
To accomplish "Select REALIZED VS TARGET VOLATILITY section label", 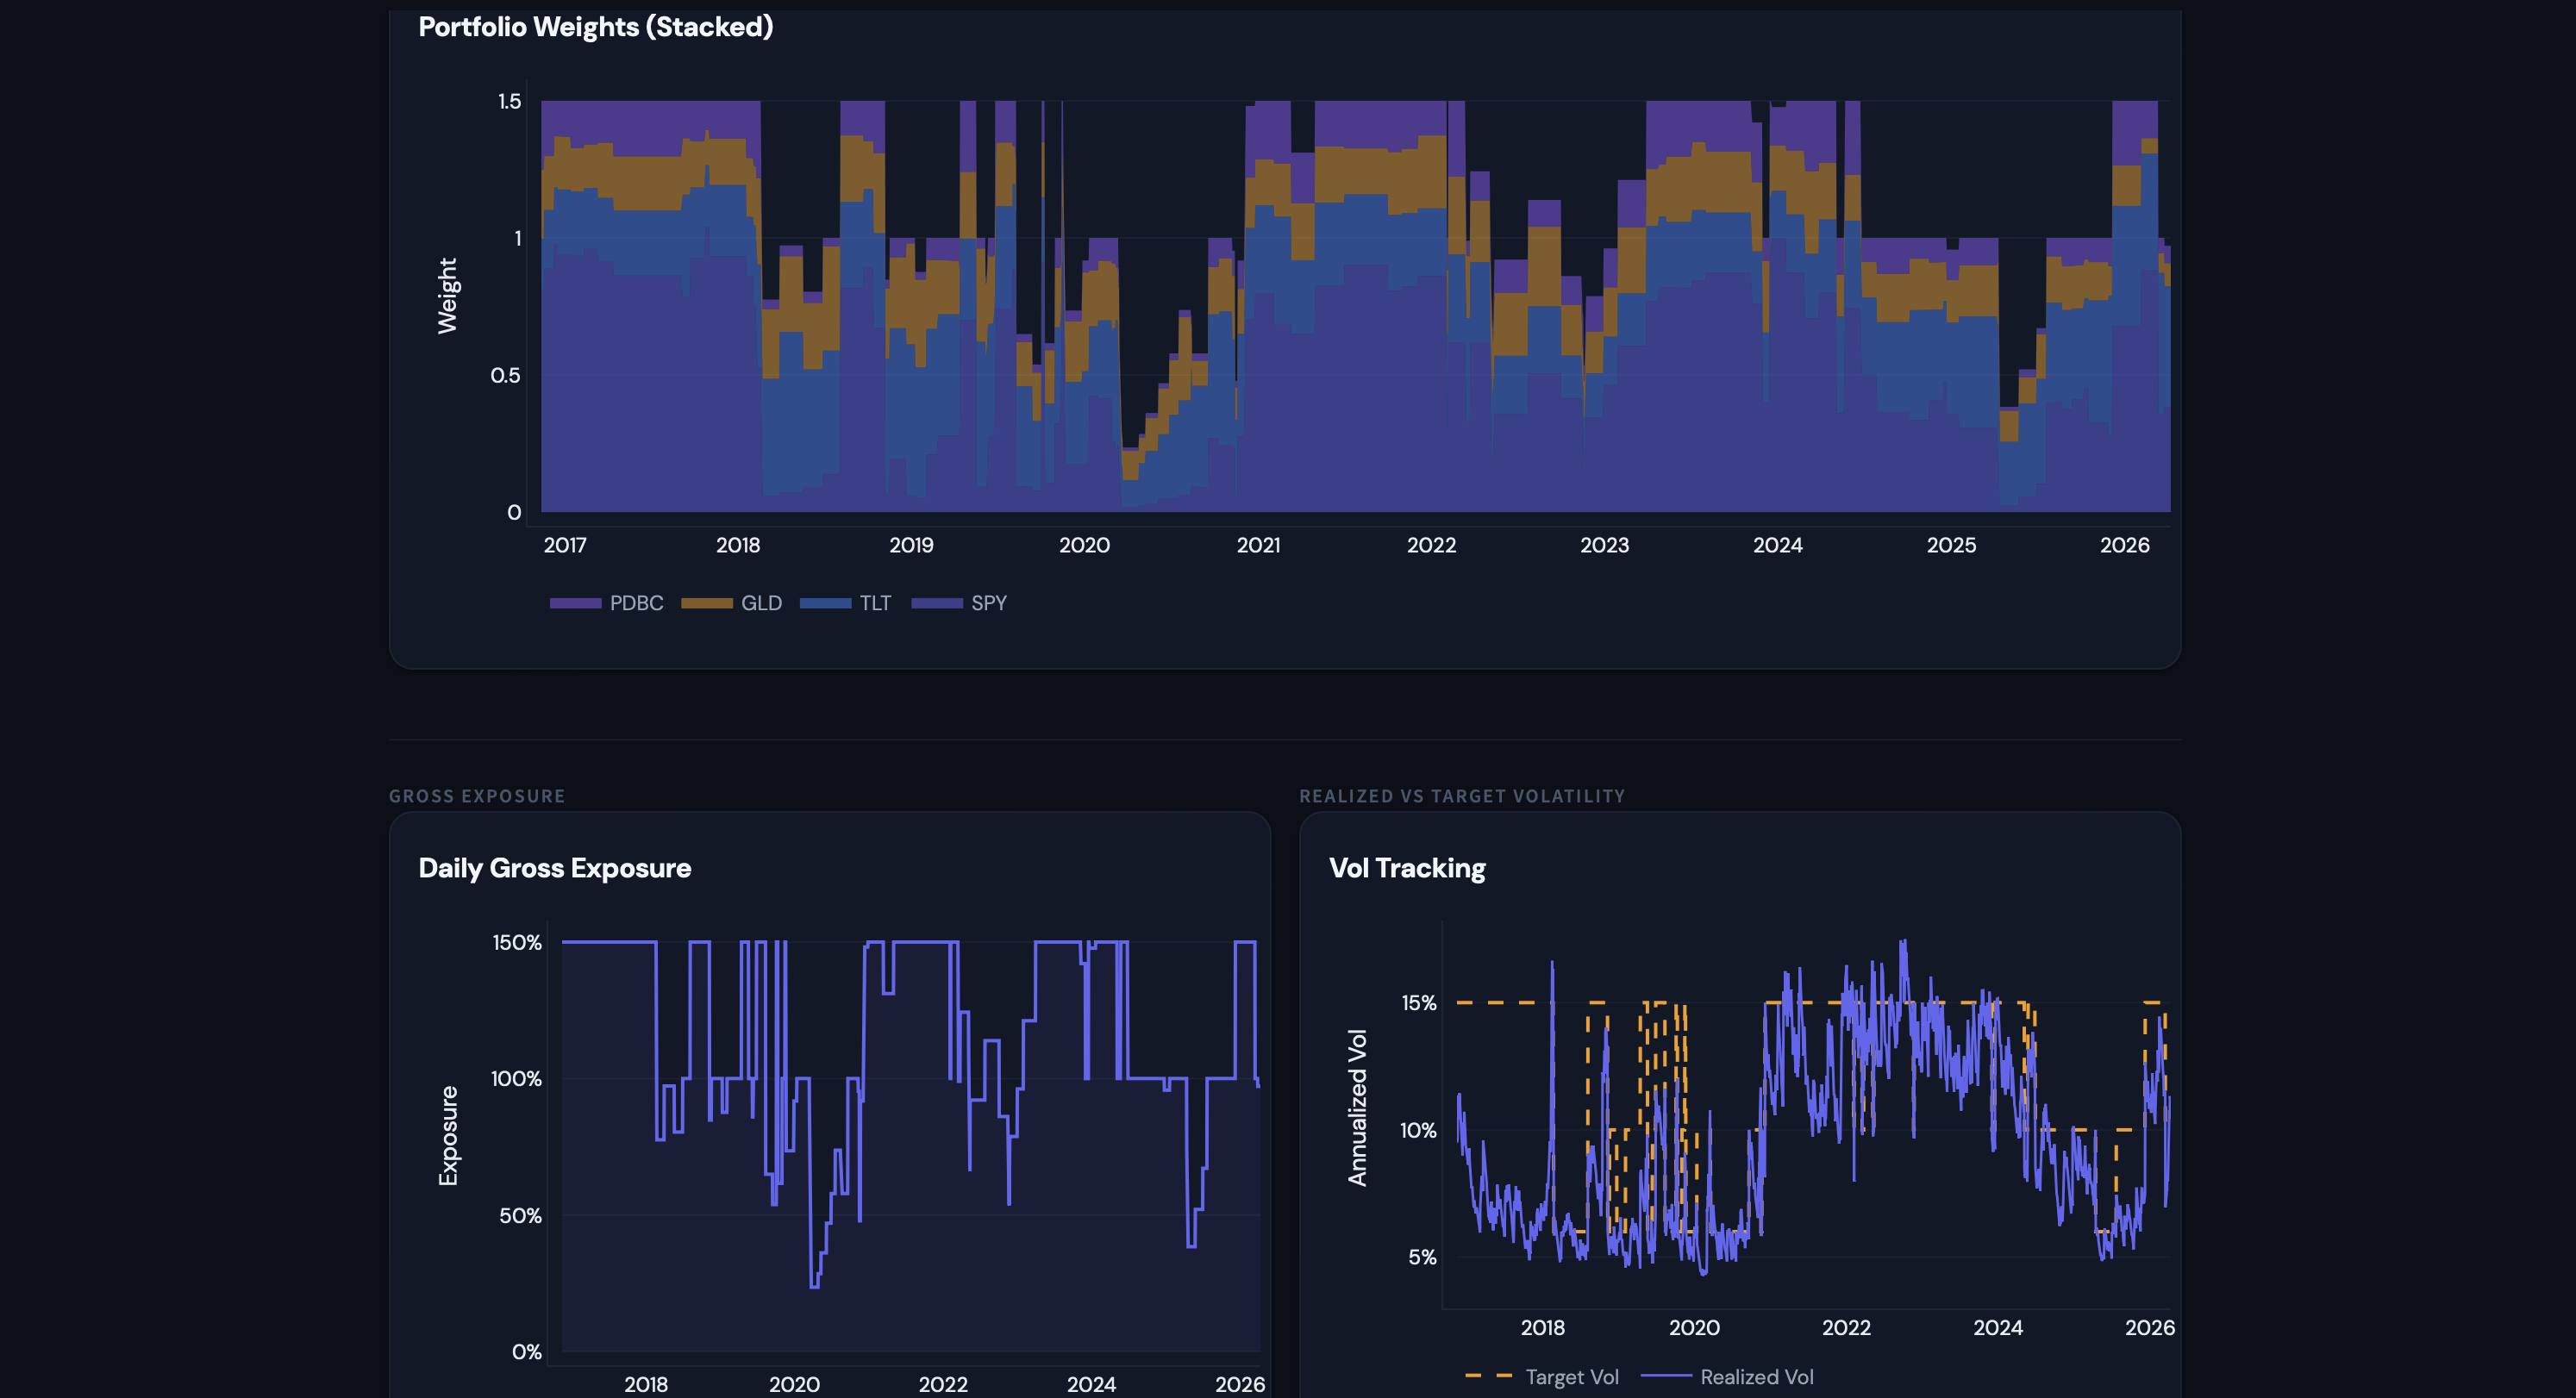I will point(1461,796).
